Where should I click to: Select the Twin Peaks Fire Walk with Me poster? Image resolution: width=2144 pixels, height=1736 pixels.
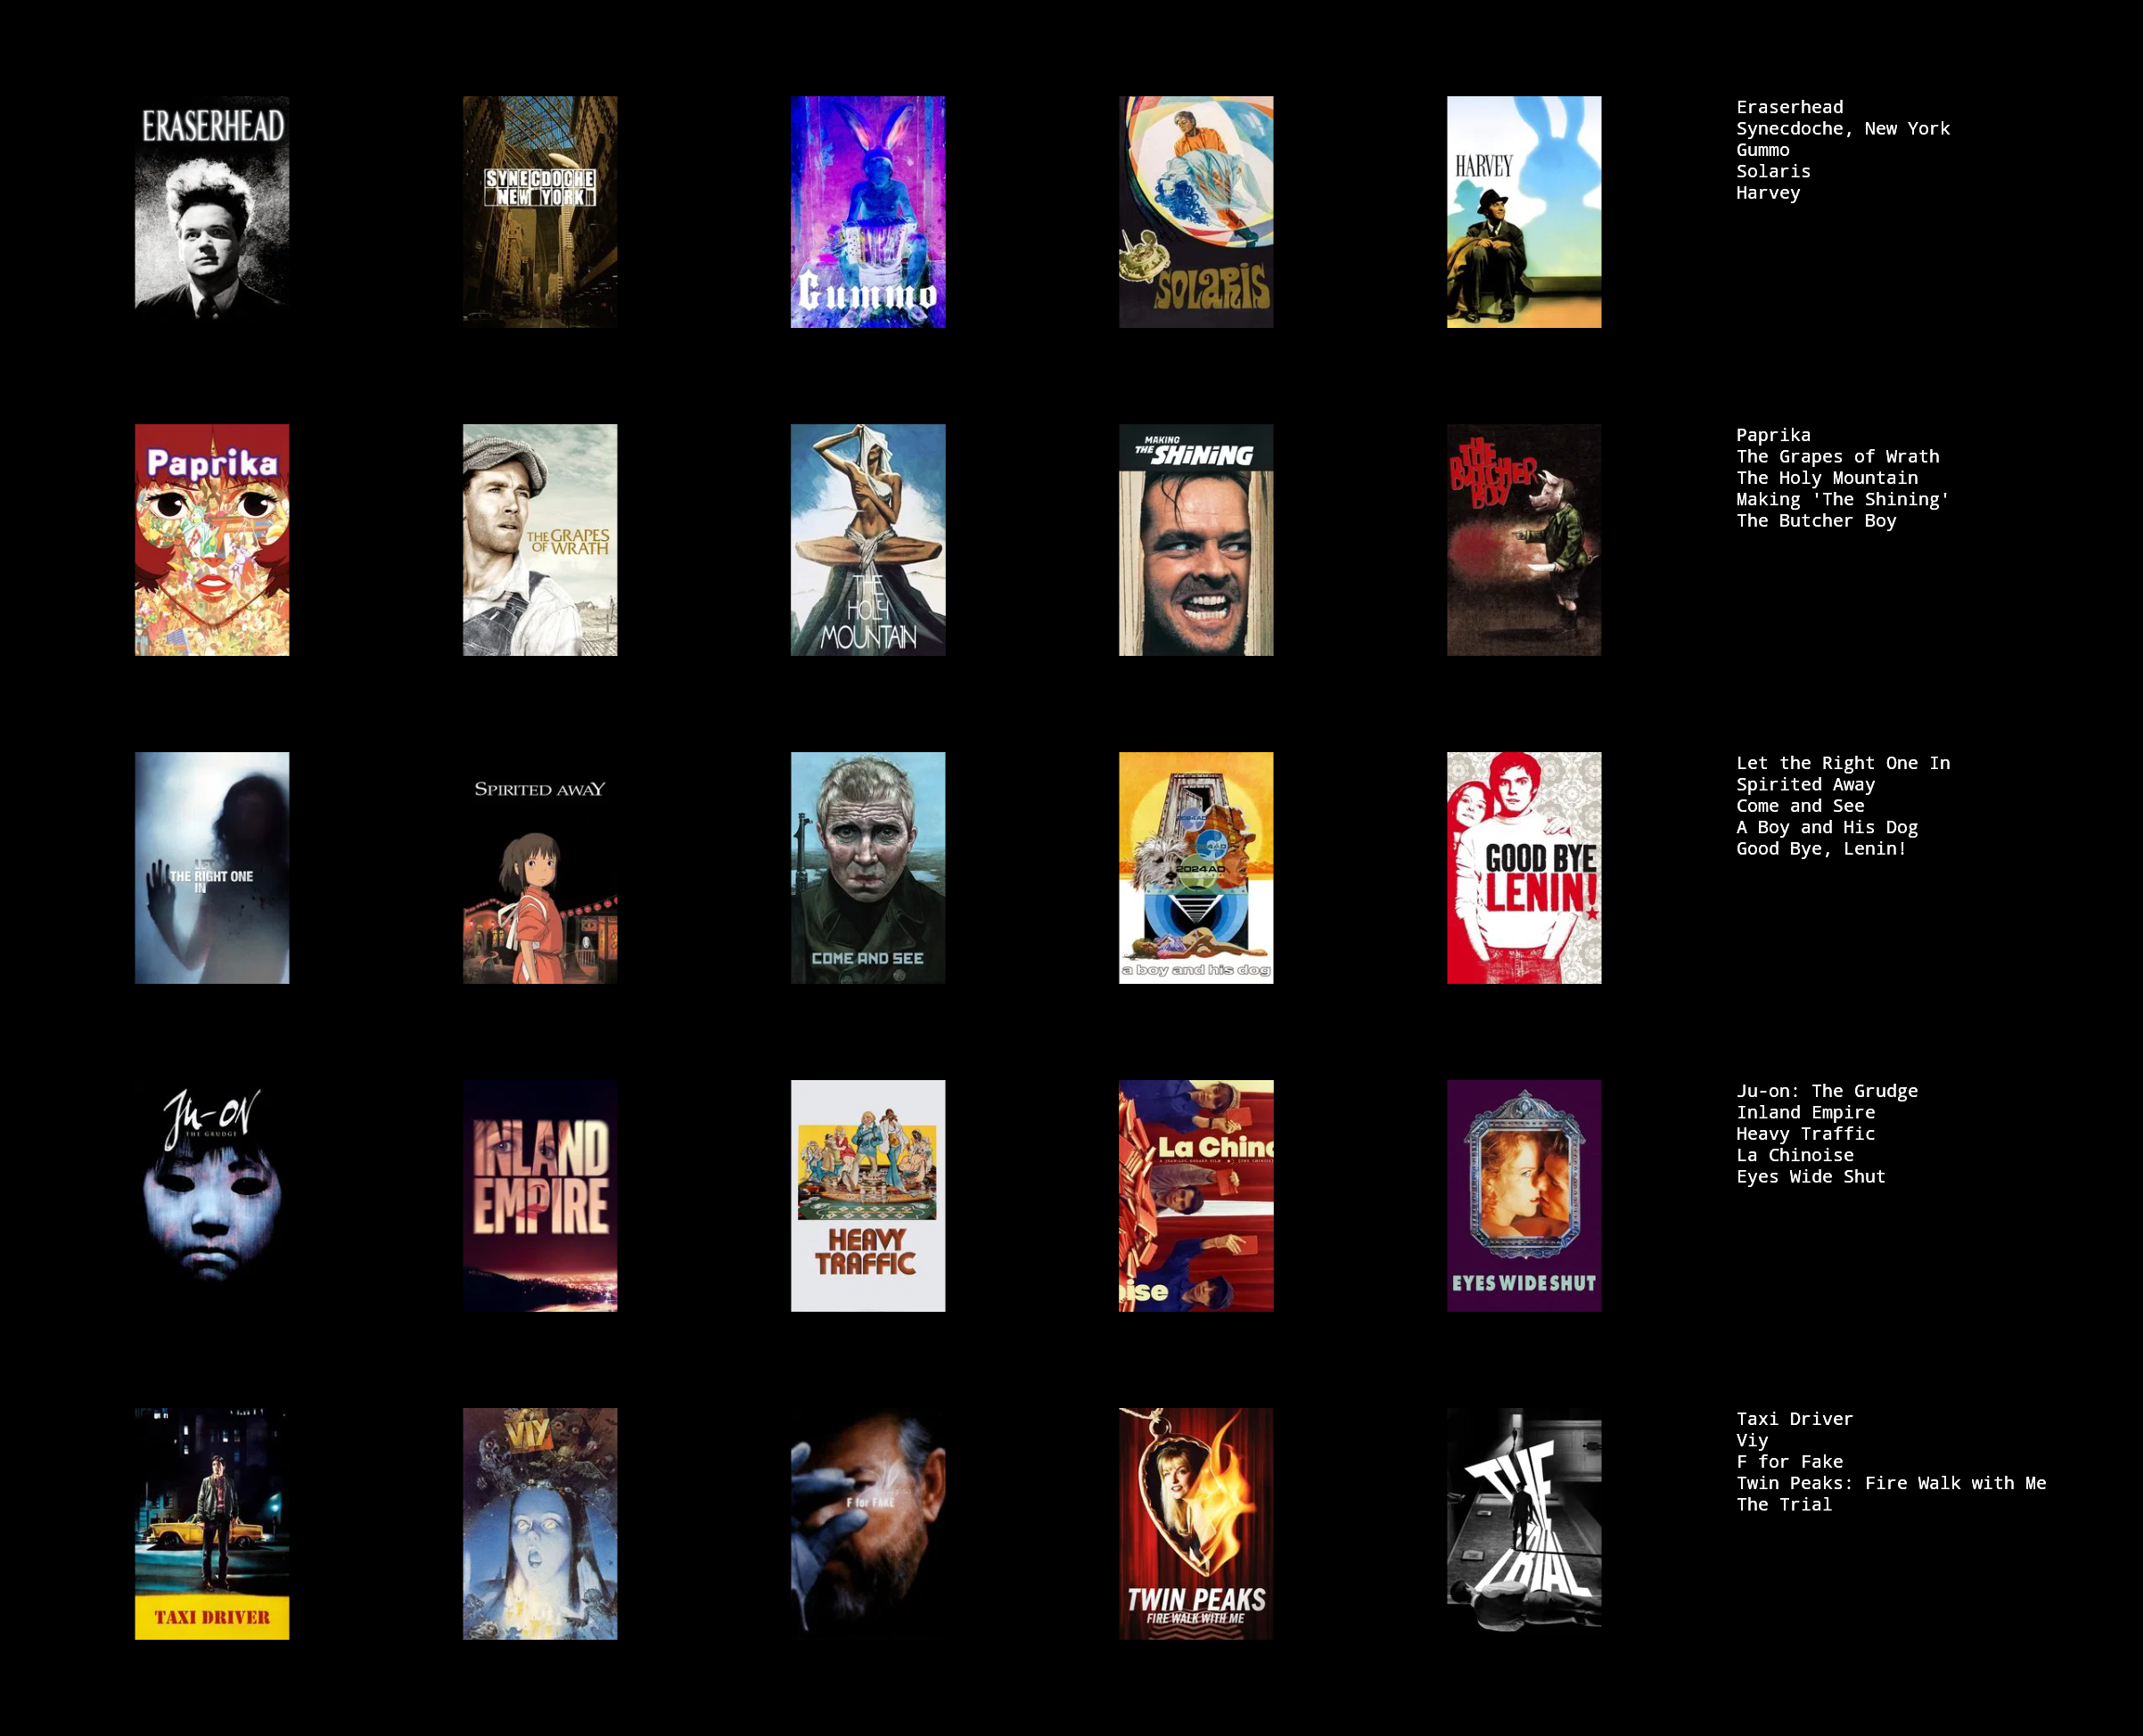(1196, 1524)
